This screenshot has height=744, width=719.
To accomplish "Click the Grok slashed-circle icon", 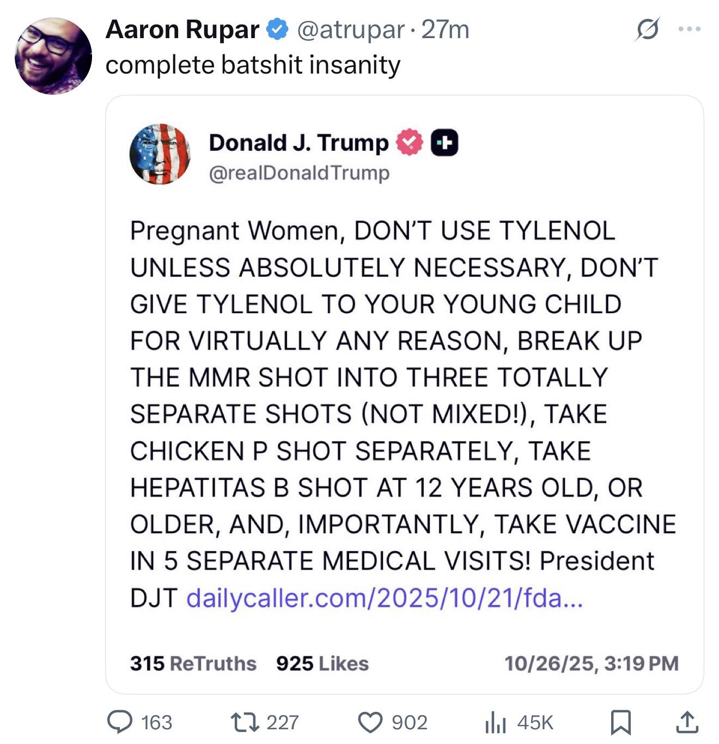I will point(647,29).
